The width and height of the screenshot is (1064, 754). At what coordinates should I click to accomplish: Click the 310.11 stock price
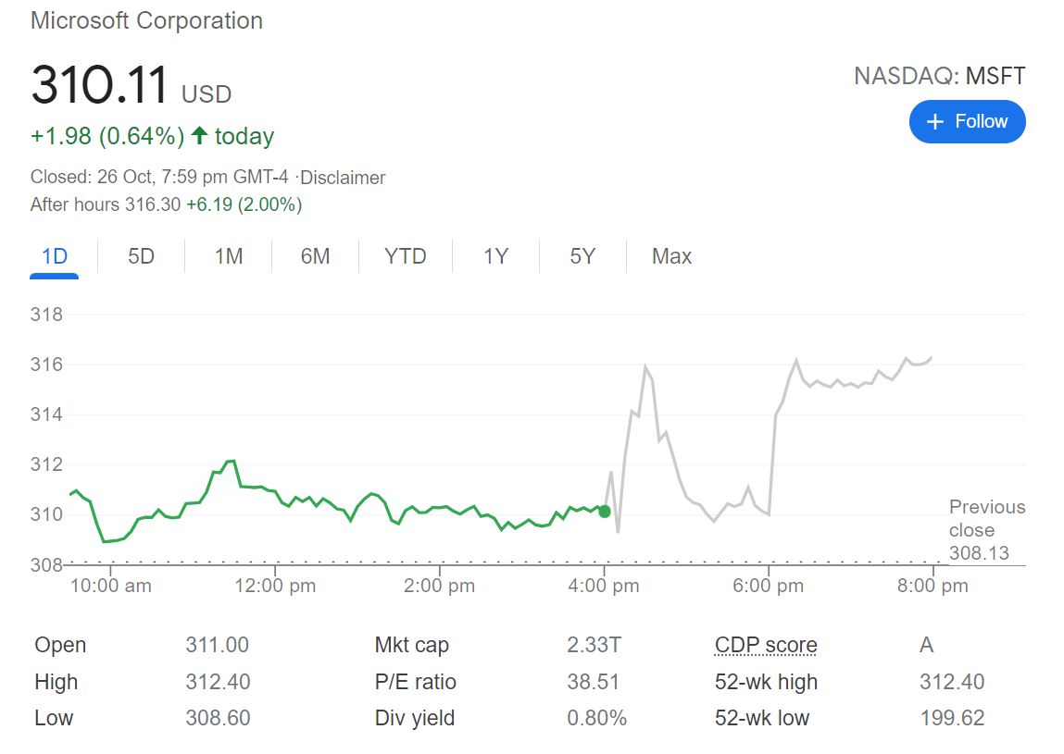(99, 85)
